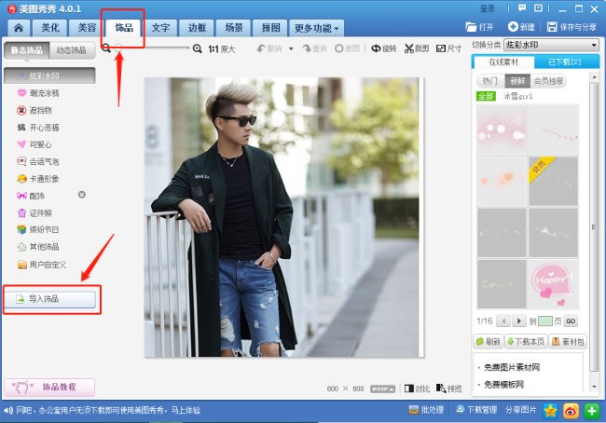Pick the pink bokeh circles watermark thumbnail

click(x=502, y=130)
